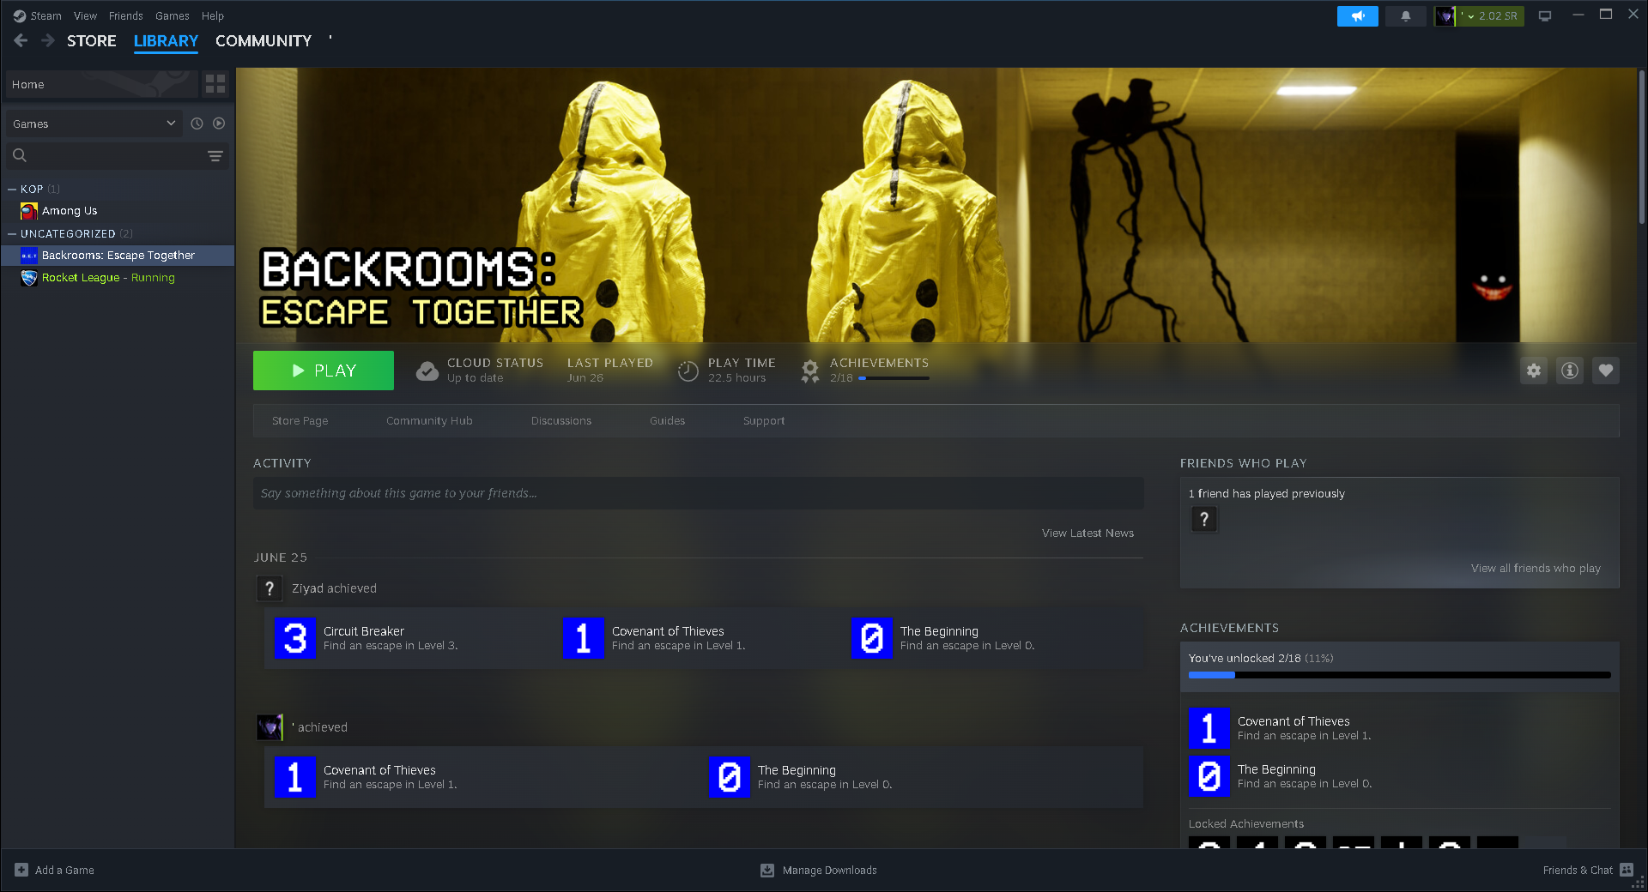Go back with the left arrow
1648x892 pixels.
pyautogui.click(x=21, y=40)
